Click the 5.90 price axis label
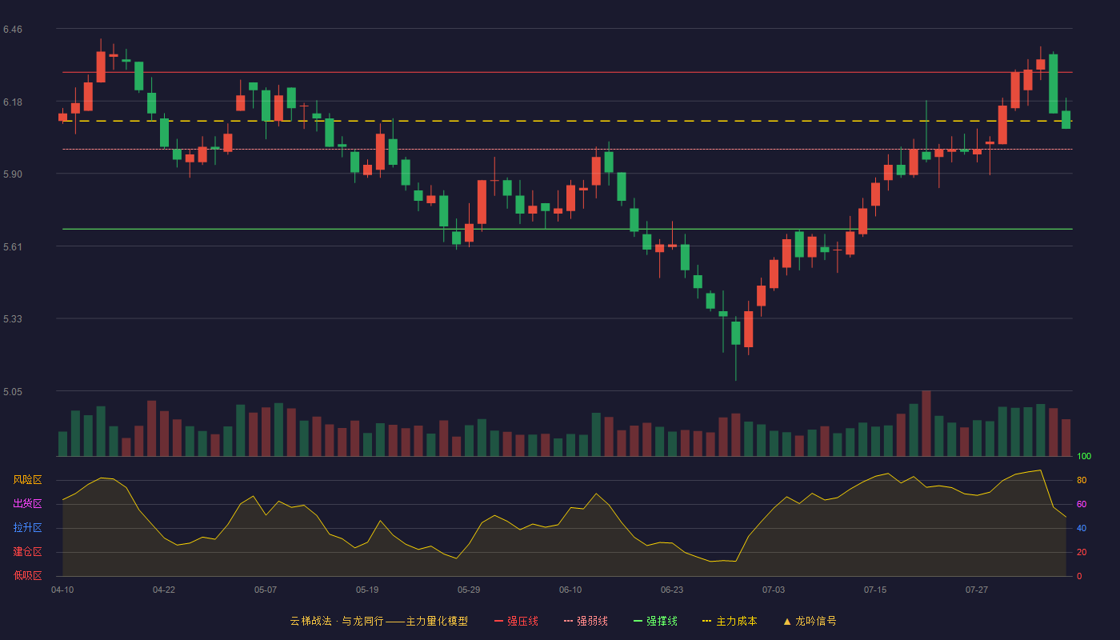The width and height of the screenshot is (1120, 640). [x=13, y=174]
